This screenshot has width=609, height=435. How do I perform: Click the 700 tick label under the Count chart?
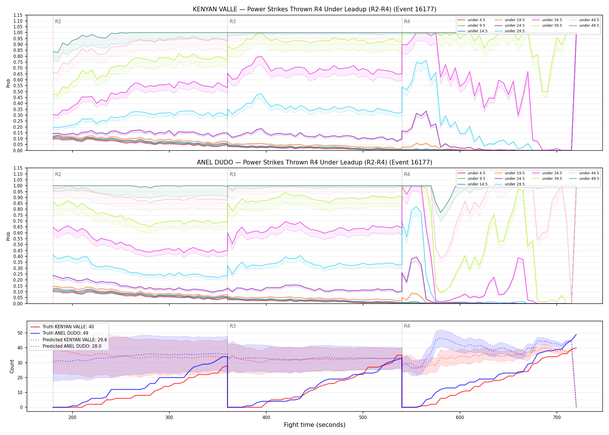[557, 417]
